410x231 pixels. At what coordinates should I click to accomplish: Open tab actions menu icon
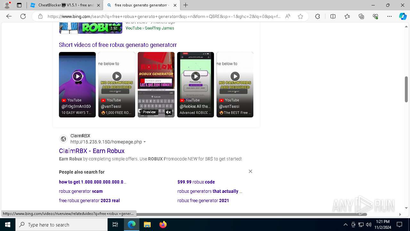coord(19,5)
